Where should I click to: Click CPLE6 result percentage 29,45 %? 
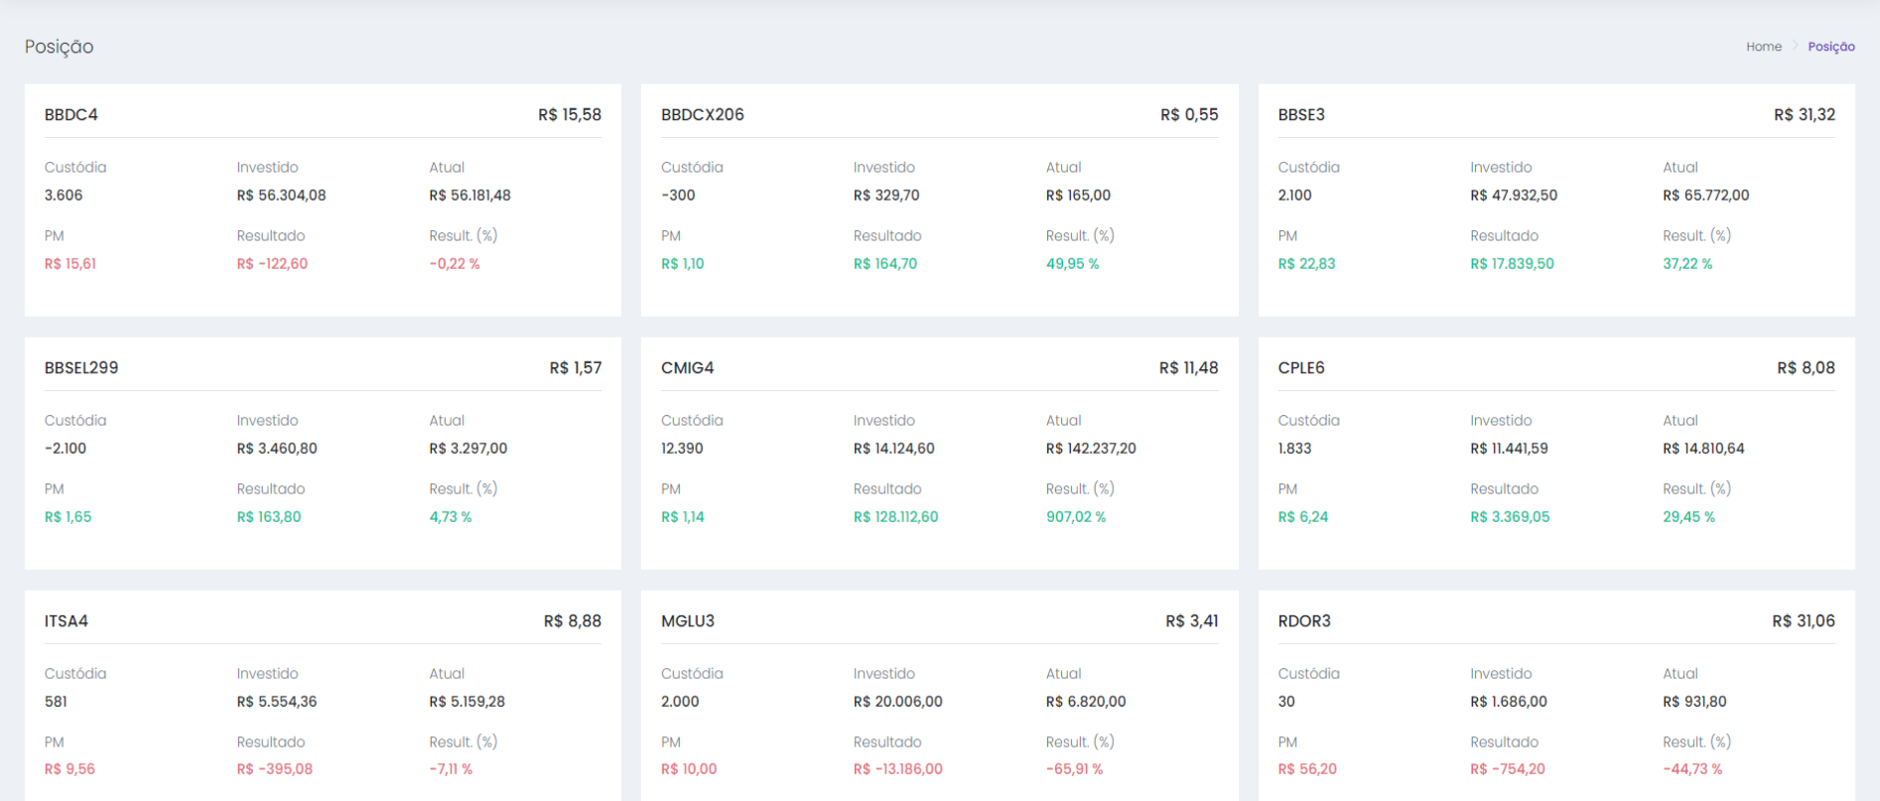[x=1689, y=517]
